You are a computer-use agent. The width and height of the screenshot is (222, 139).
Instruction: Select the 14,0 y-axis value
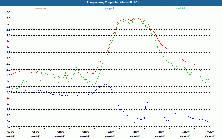pos(8,47)
